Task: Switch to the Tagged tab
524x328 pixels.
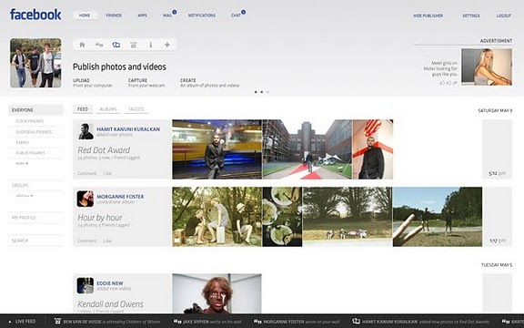Action: point(136,109)
